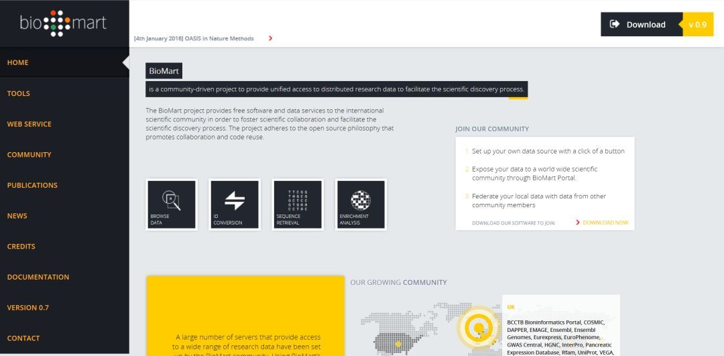This screenshot has height=356, width=724.
Task: Open the Sequence Retrieval tile
Action: click(298, 204)
